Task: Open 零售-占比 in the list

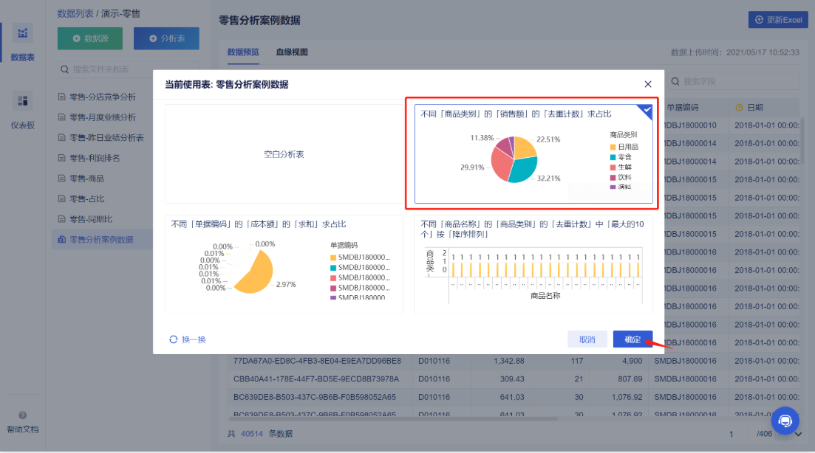Action: point(86,198)
